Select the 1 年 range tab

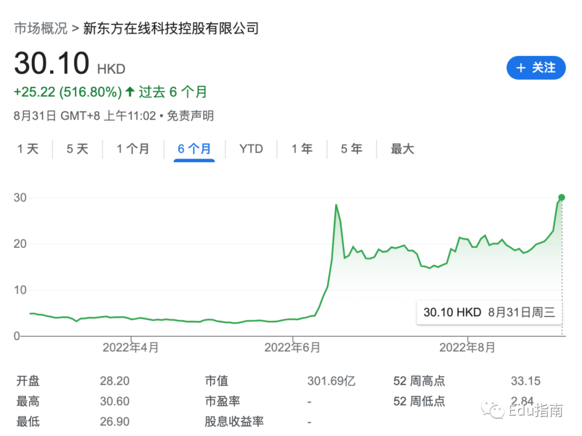pyautogui.click(x=302, y=149)
